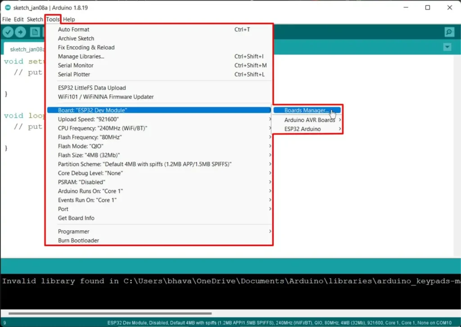Click the New sketch toolbar icon
The height and width of the screenshot is (327, 461).
point(34,32)
